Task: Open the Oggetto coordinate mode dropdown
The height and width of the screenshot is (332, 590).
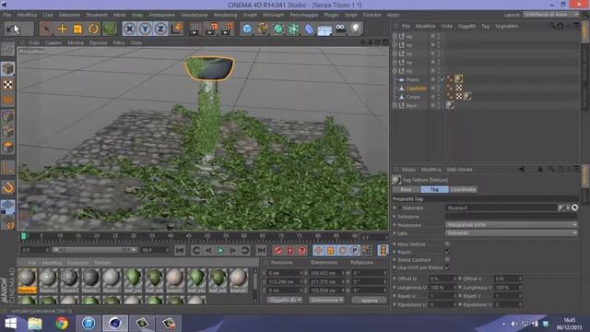Action: point(285,301)
